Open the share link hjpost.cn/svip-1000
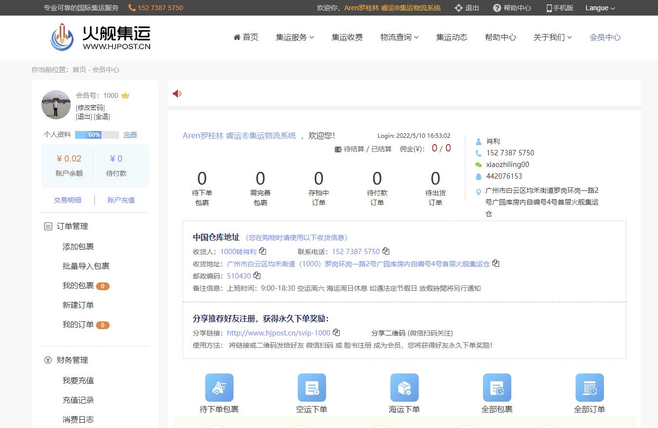This screenshot has height=428, width=658. coord(279,333)
